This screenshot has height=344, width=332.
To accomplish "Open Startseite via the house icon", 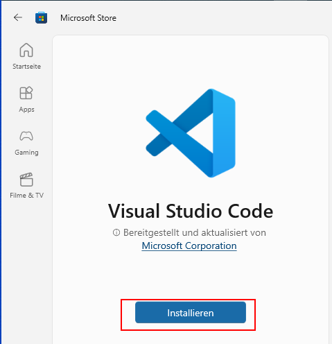I will pyautogui.click(x=26, y=50).
